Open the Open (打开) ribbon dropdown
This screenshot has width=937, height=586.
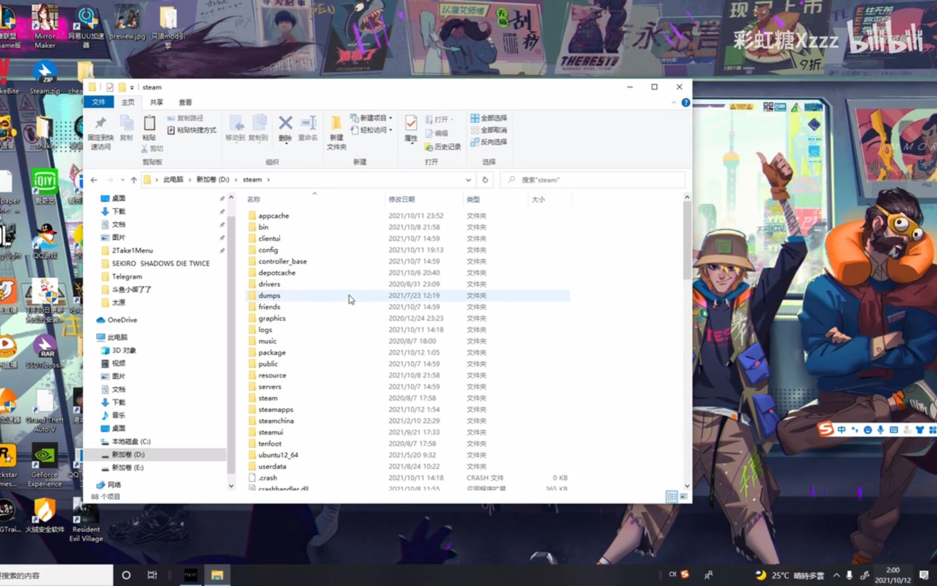(x=440, y=119)
